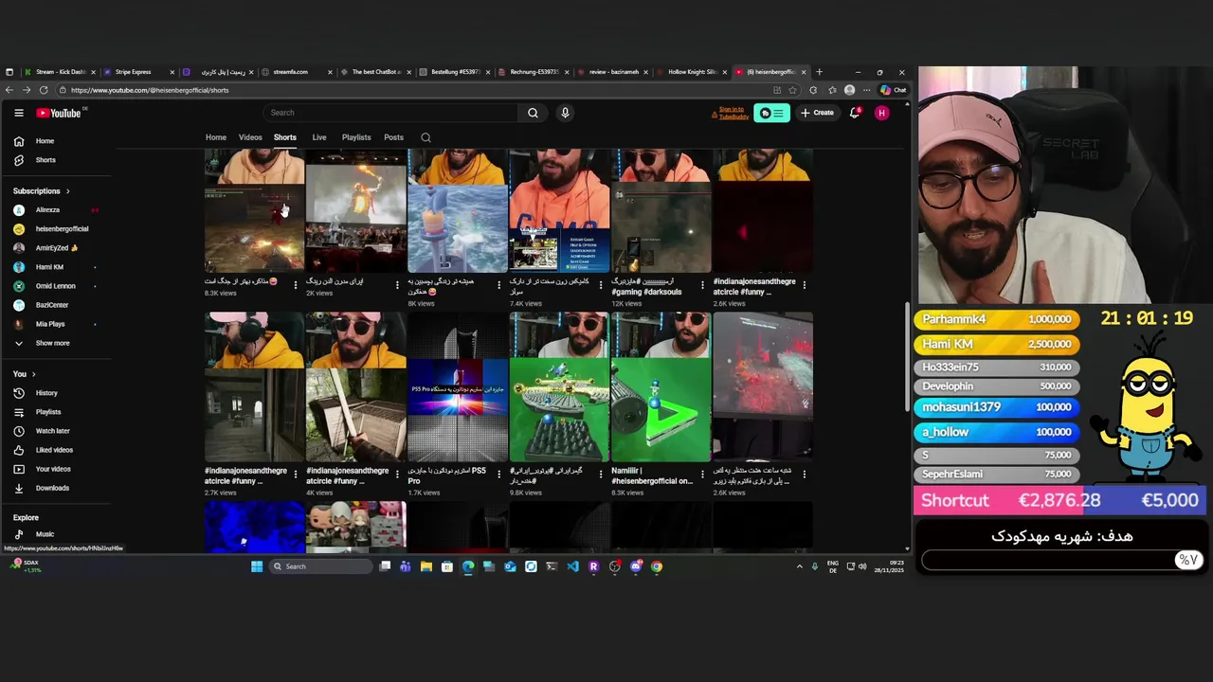Click the Create button

point(817,113)
